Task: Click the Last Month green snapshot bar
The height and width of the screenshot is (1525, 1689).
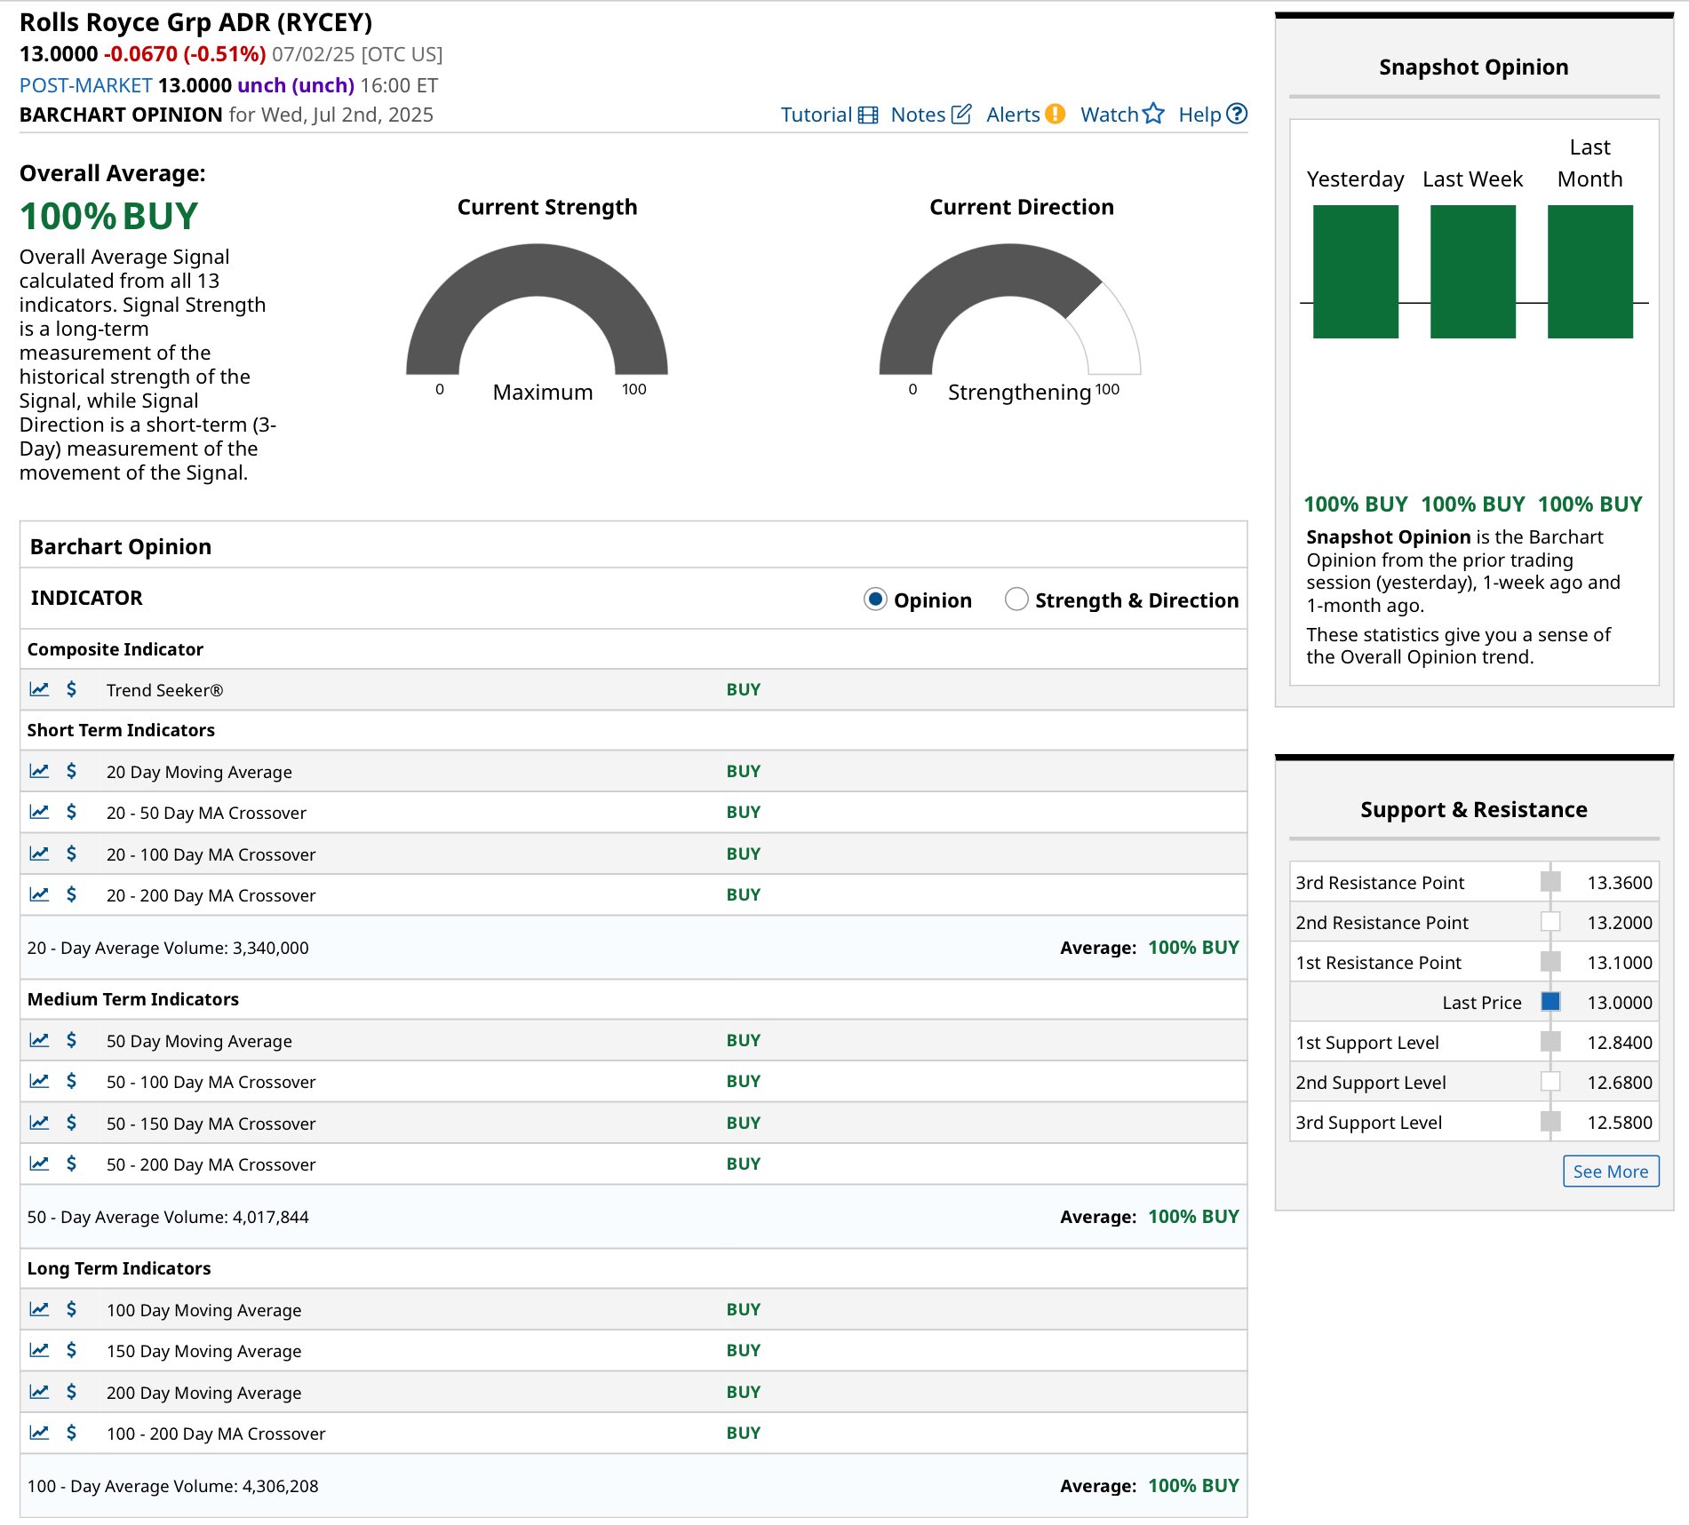Action: [1589, 272]
